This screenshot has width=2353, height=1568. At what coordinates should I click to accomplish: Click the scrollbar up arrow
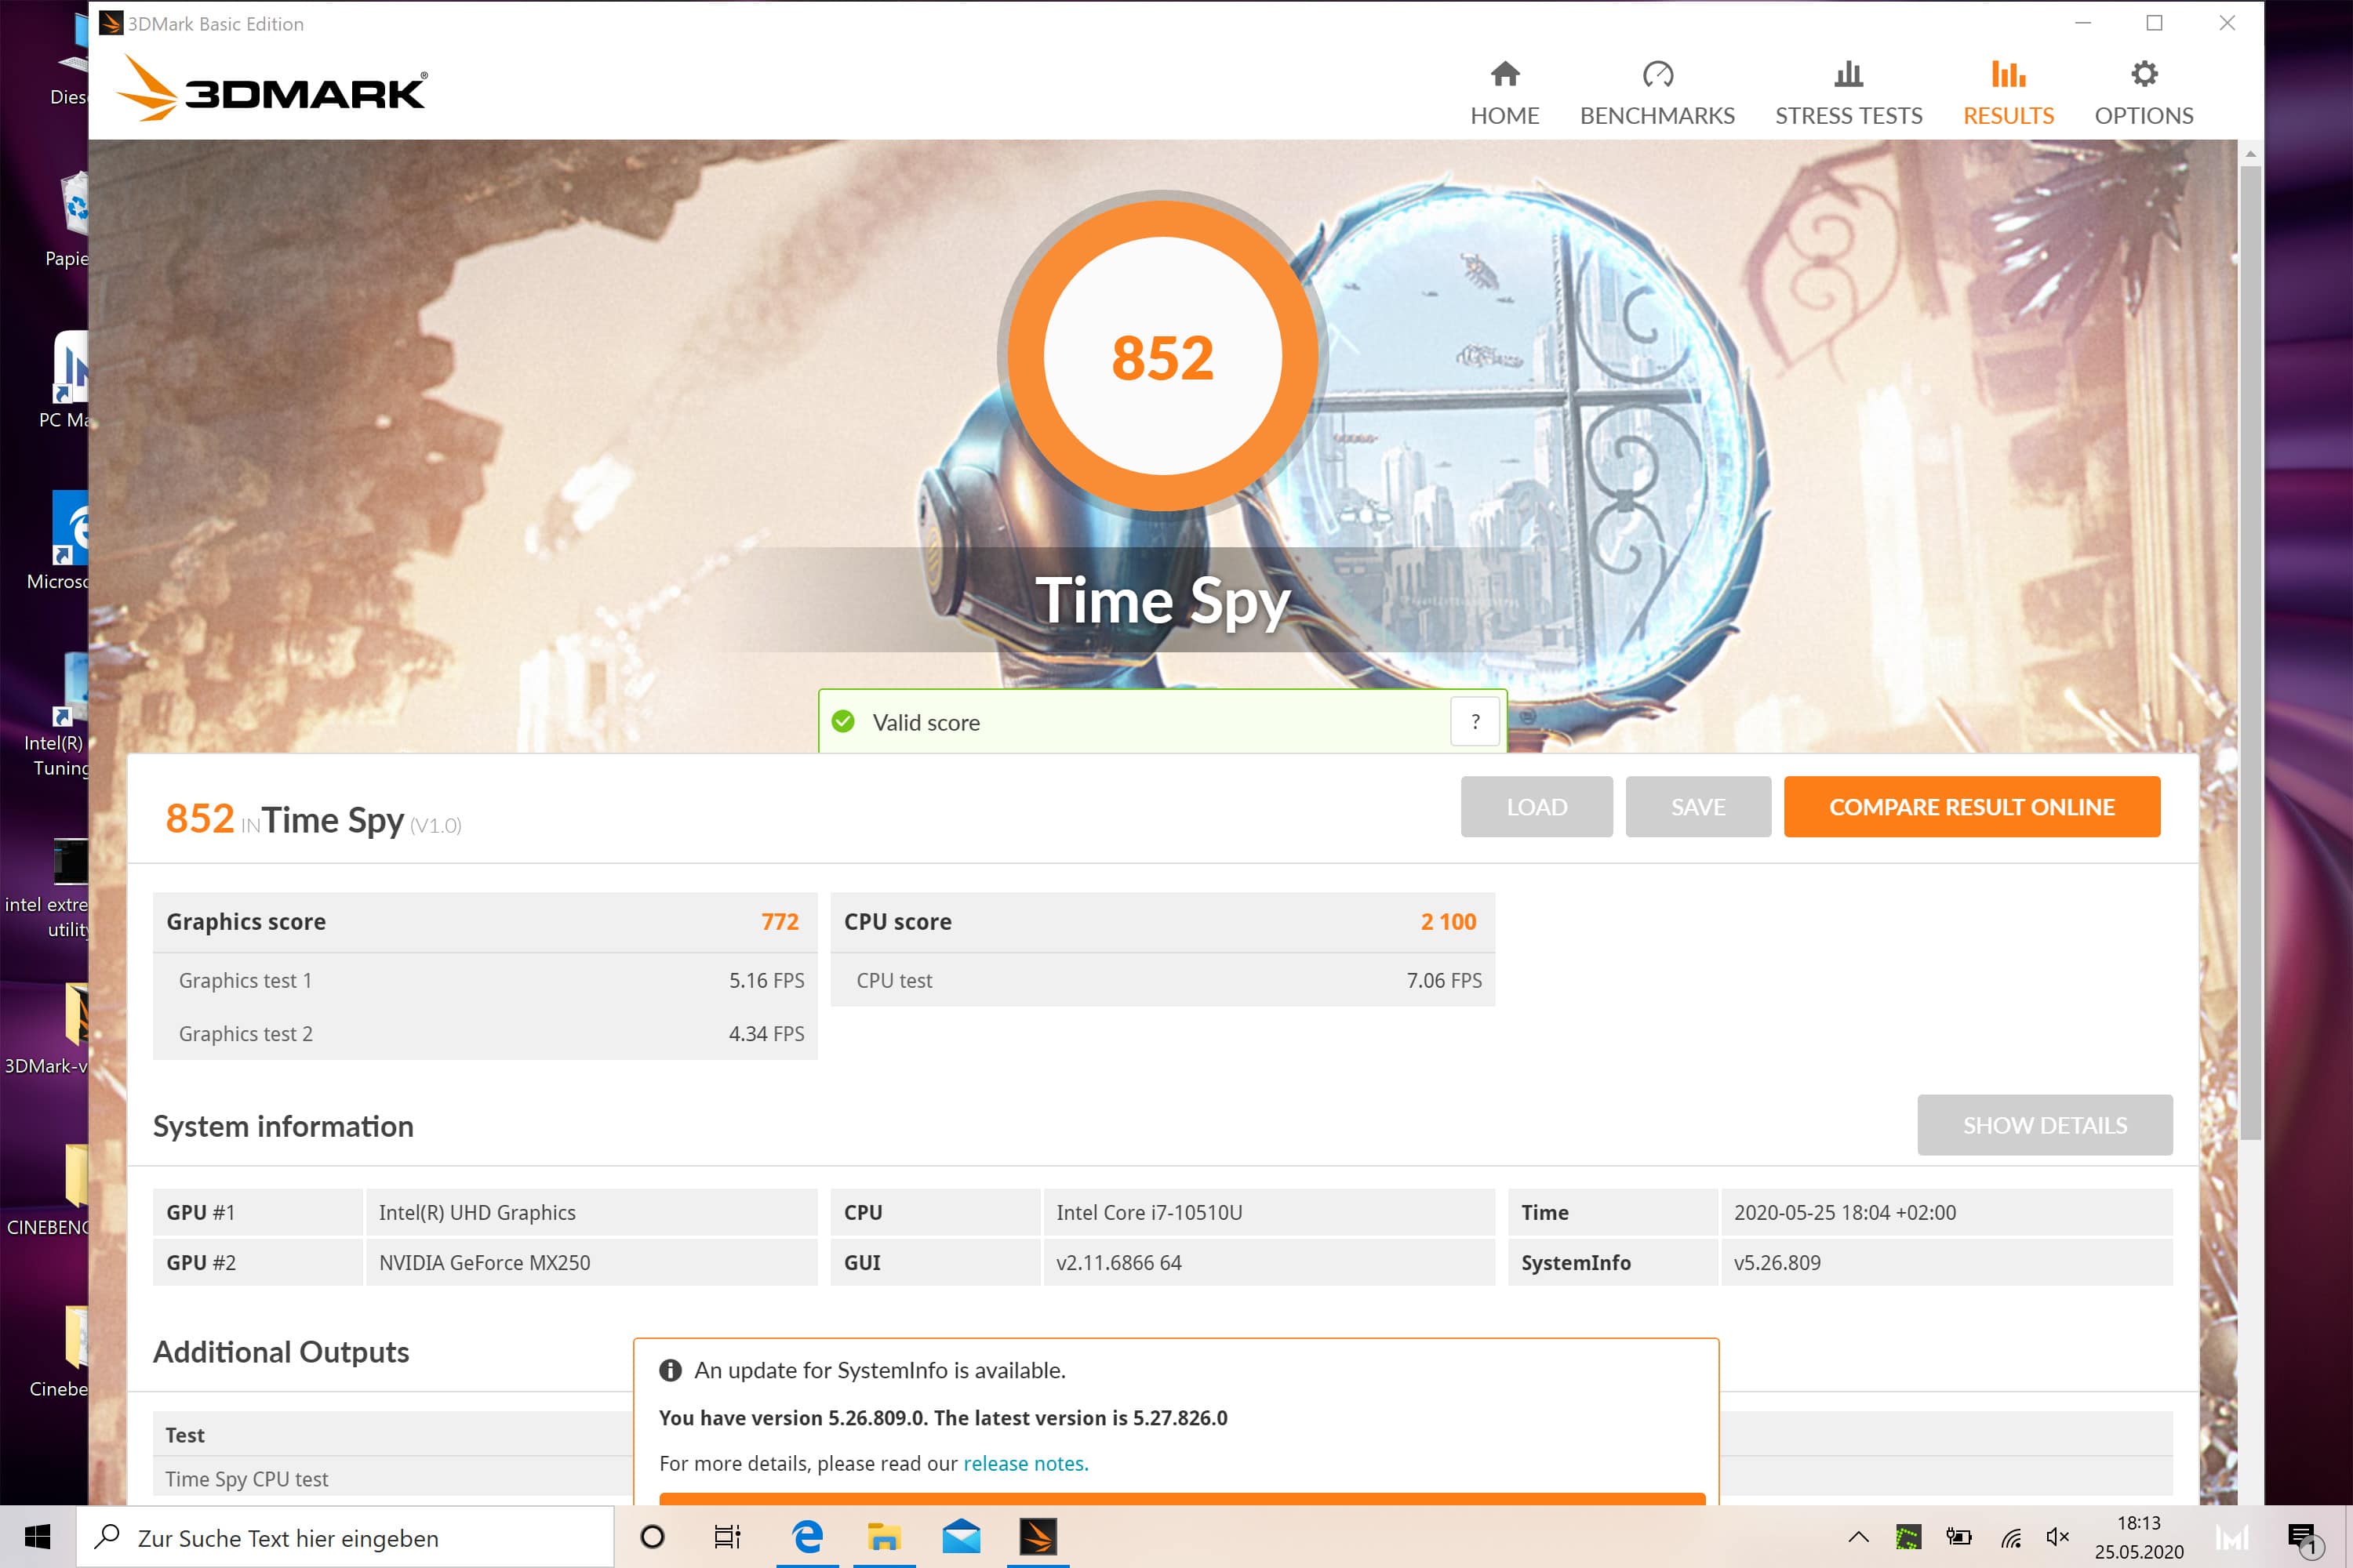click(2250, 153)
